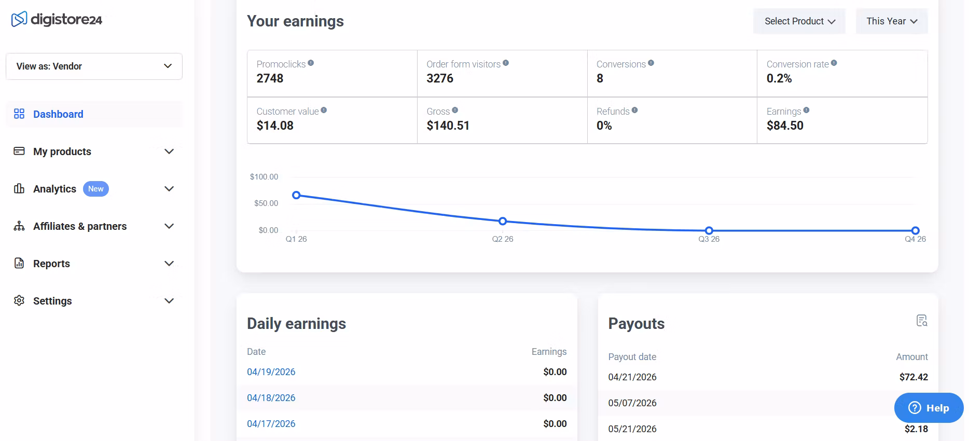This screenshot has height=441, width=969.
Task: Open the This Year period dropdown
Action: 891,21
